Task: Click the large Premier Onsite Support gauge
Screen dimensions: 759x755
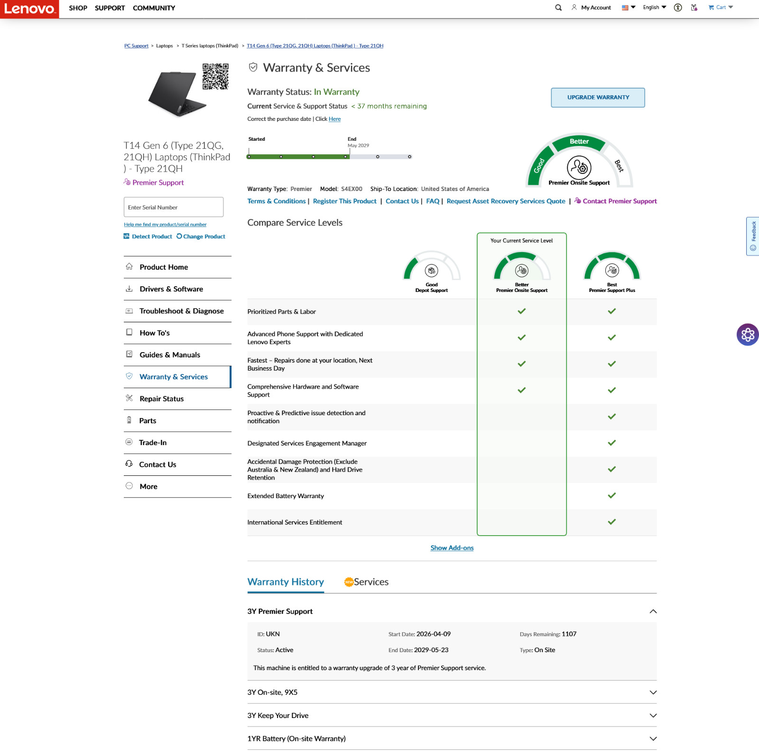Action: pyautogui.click(x=579, y=161)
